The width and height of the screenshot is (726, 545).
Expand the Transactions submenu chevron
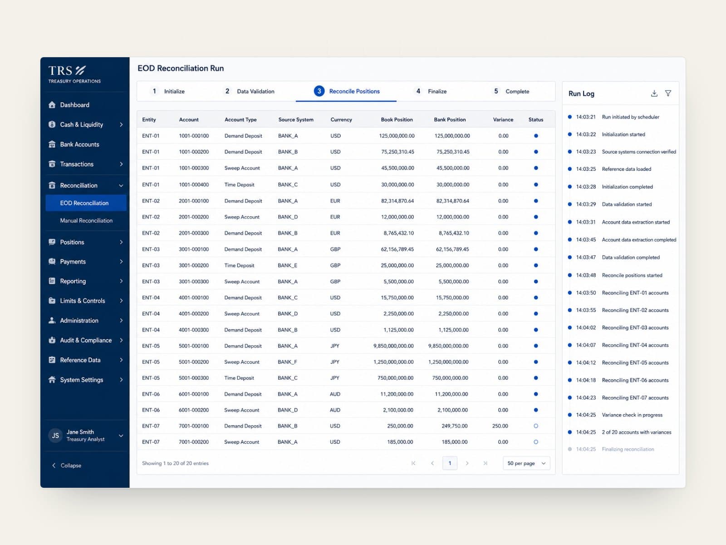tap(121, 164)
